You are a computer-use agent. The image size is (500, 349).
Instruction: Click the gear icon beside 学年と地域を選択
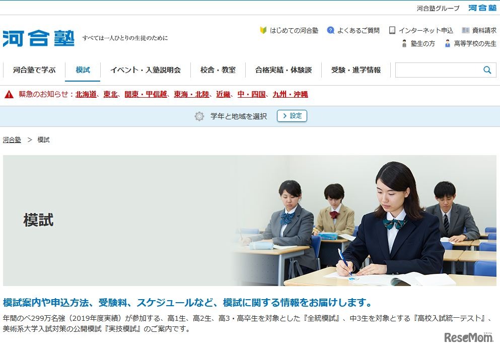click(199, 116)
